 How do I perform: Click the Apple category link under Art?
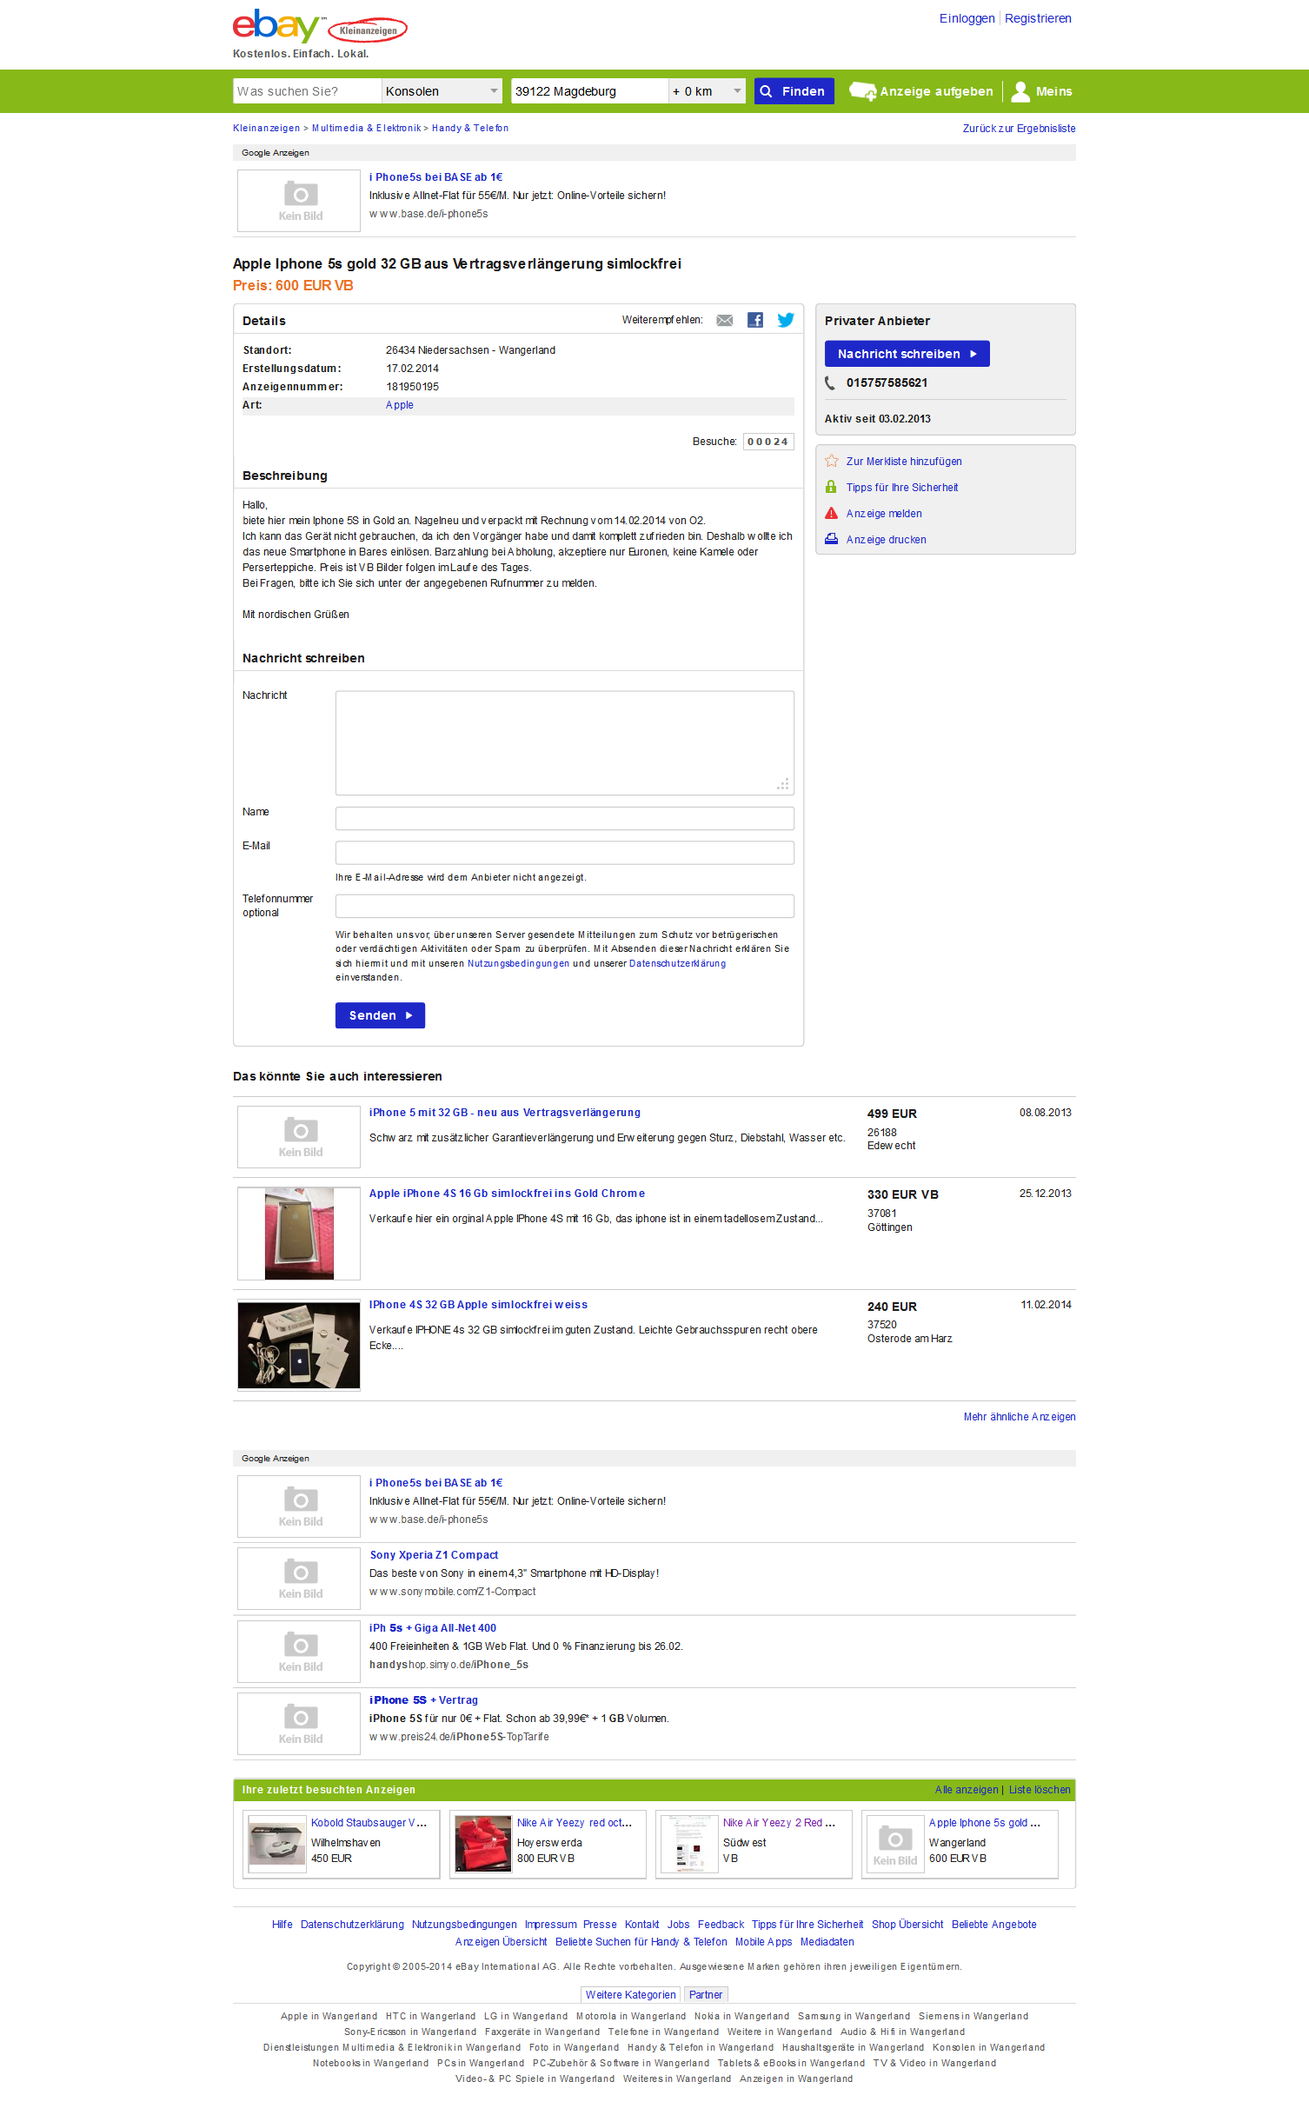(400, 405)
